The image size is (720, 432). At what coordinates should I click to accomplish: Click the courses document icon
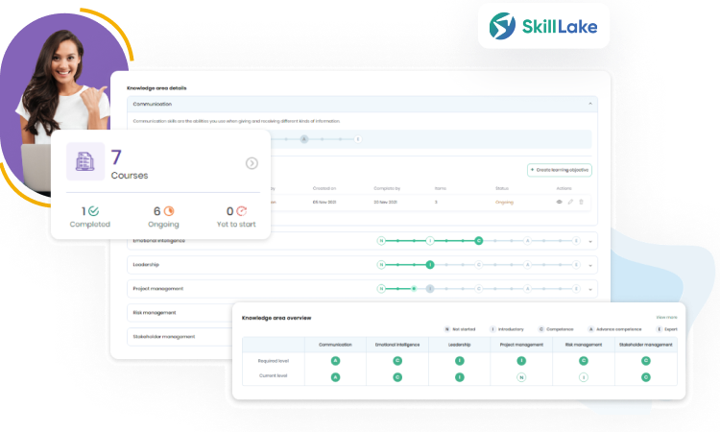[x=85, y=161]
